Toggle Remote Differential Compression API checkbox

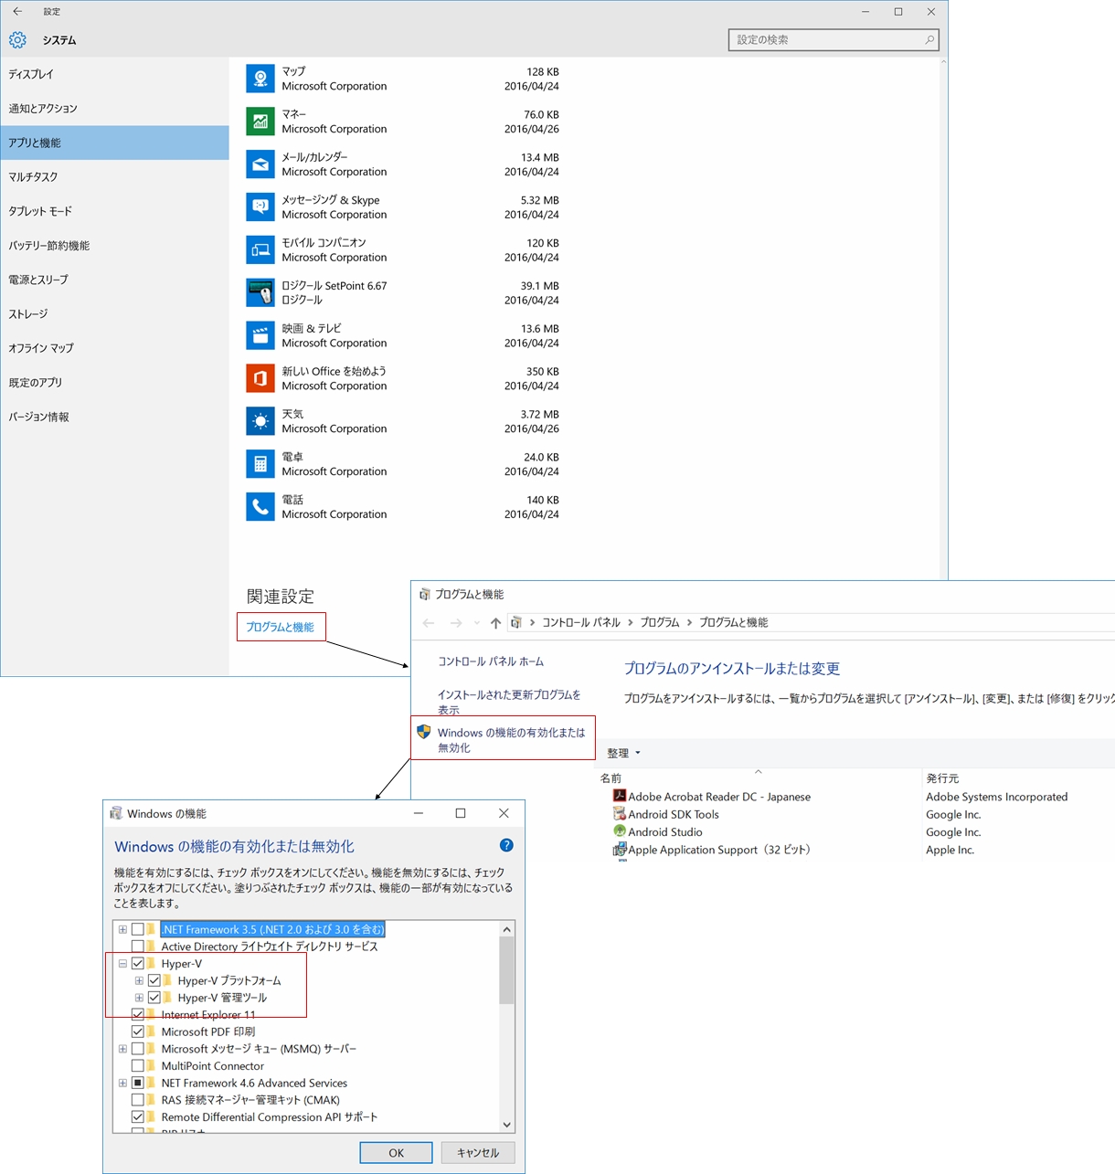[138, 1117]
